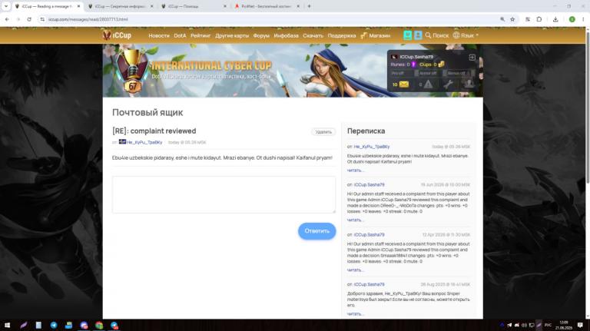The image size is (590, 331).
Task: Click iCCup.Sasha79 link dated 12 Apr
Action: click(369, 235)
